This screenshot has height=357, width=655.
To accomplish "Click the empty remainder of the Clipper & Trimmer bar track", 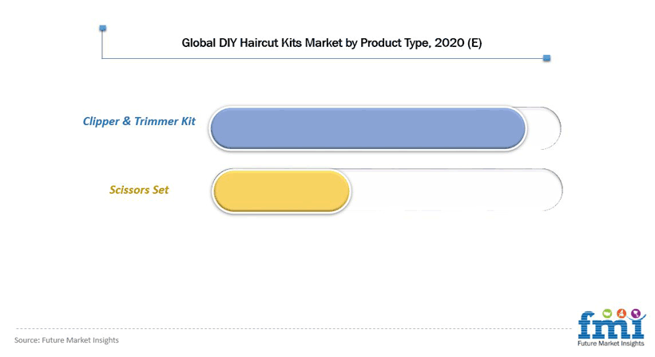I will 543,128.
